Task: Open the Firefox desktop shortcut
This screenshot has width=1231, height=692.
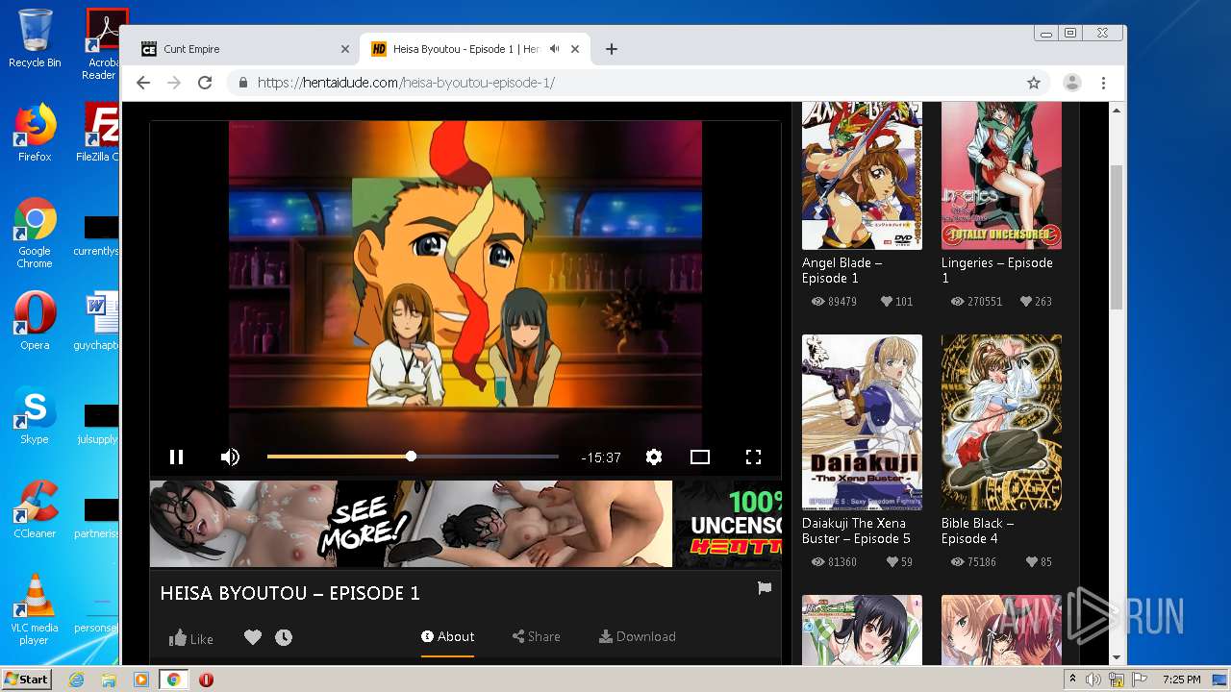Action: [x=35, y=133]
